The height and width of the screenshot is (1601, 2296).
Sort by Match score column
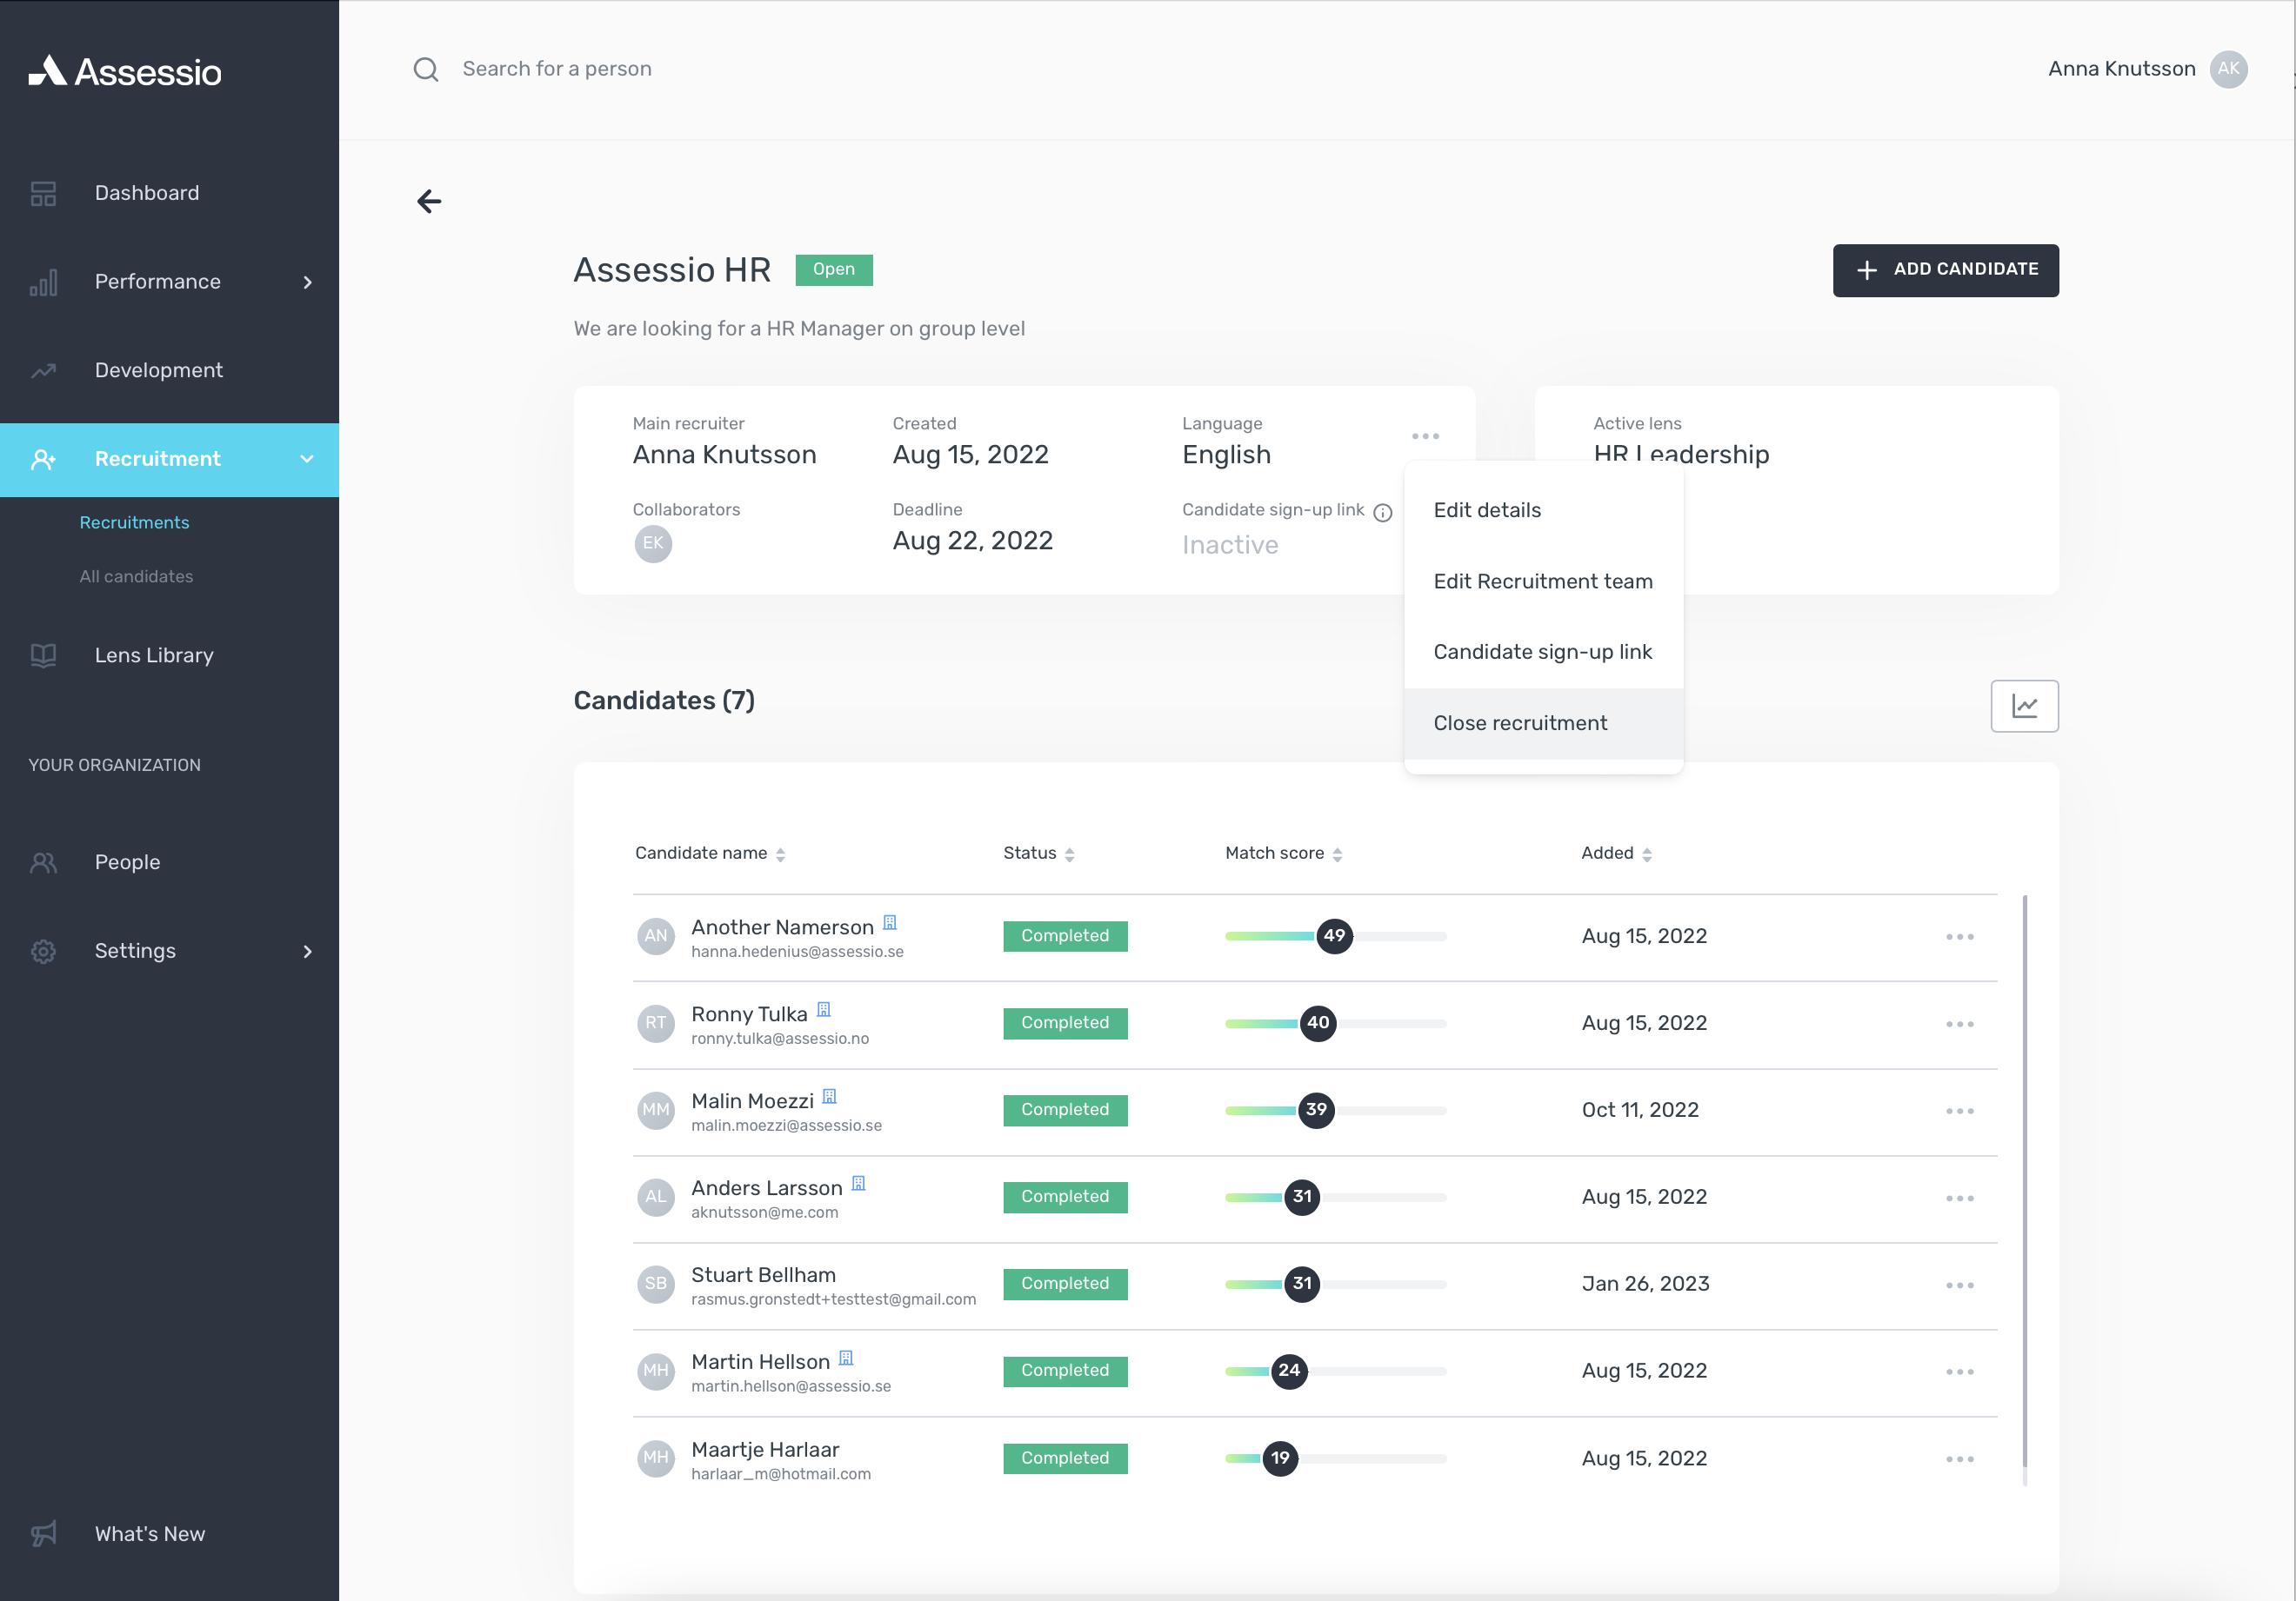pyautogui.click(x=1283, y=854)
